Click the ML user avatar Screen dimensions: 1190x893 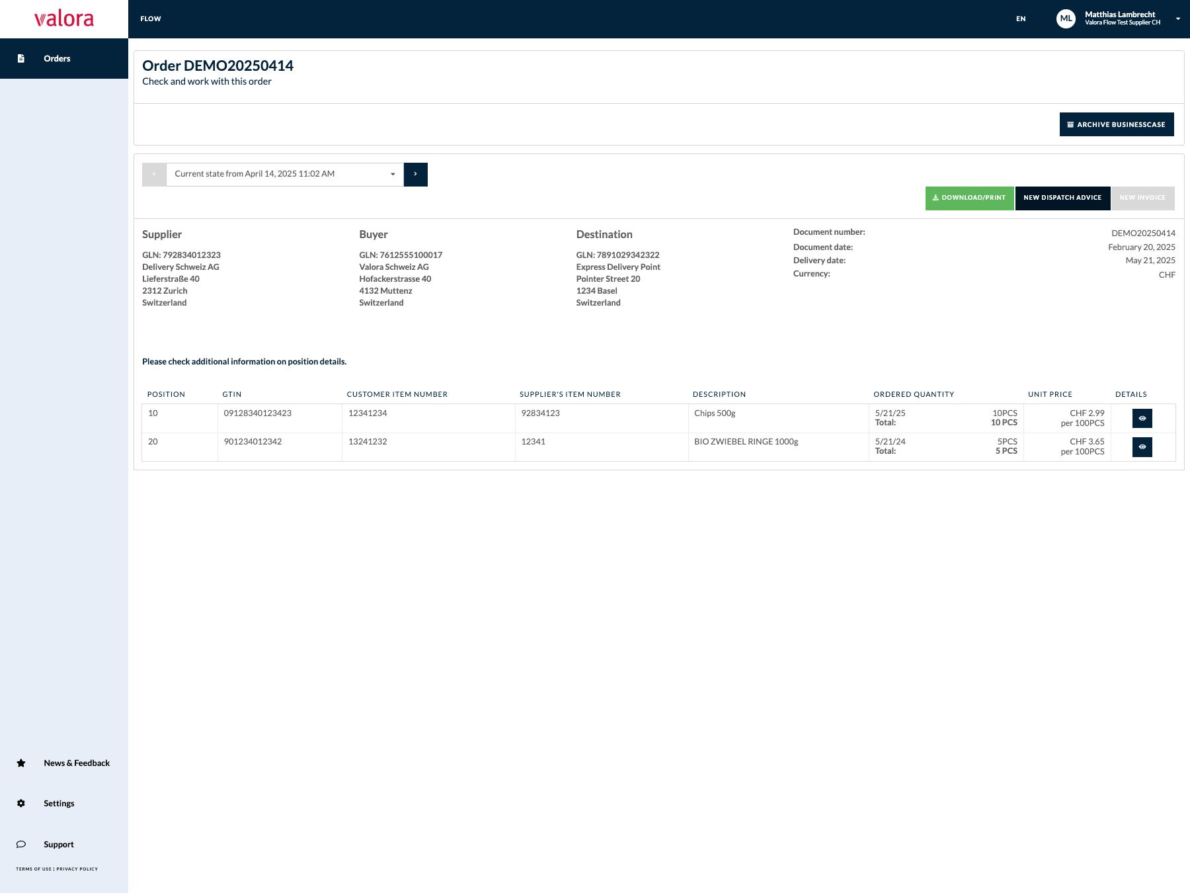(1066, 19)
